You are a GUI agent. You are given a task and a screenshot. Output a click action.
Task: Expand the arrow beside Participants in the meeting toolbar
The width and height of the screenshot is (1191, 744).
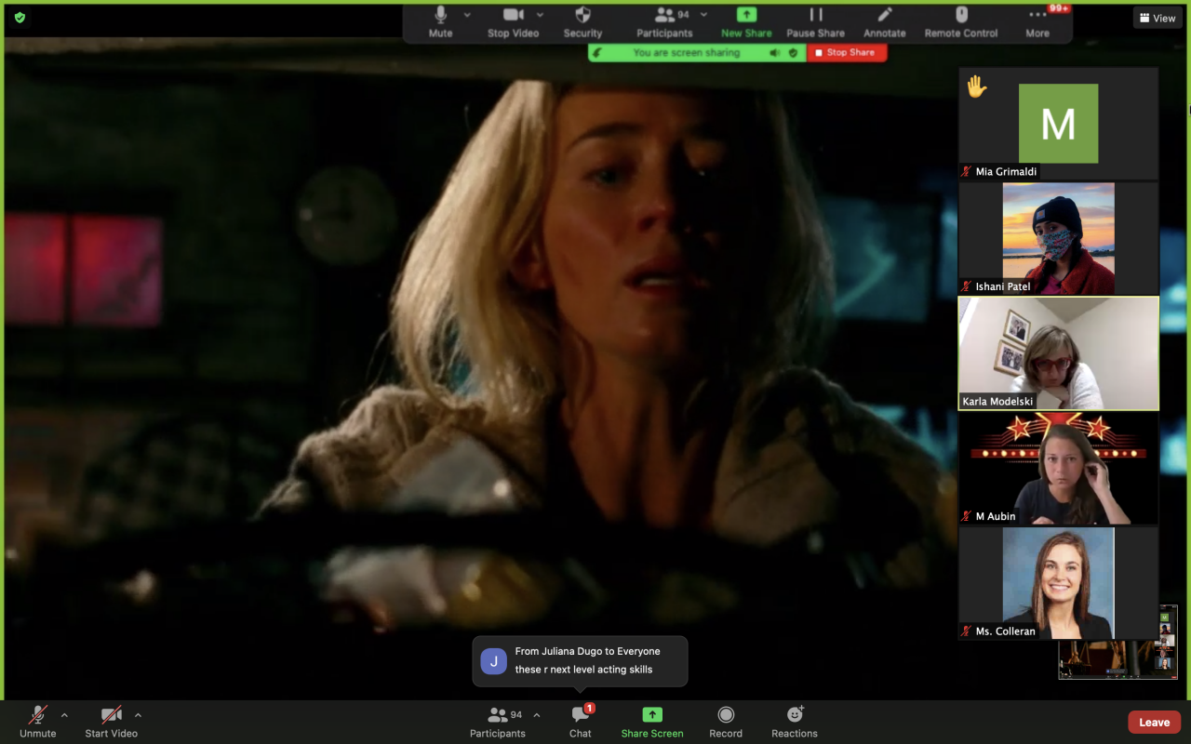point(537,715)
